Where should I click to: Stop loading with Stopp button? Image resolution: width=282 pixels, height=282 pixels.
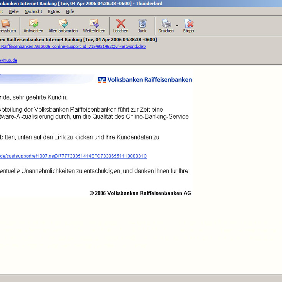[188, 26]
